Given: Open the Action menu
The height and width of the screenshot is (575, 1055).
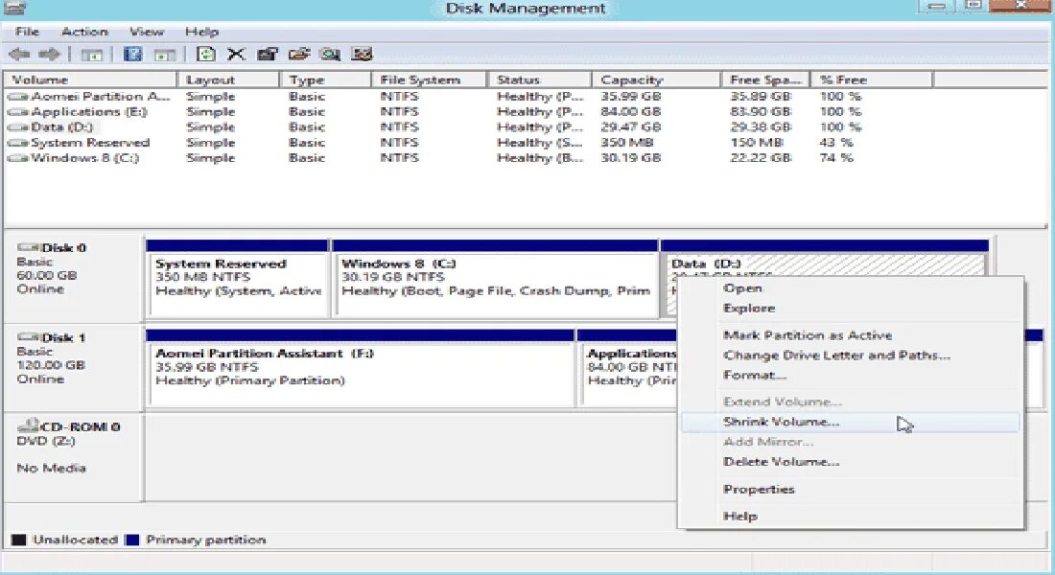Looking at the screenshot, I should (x=84, y=32).
